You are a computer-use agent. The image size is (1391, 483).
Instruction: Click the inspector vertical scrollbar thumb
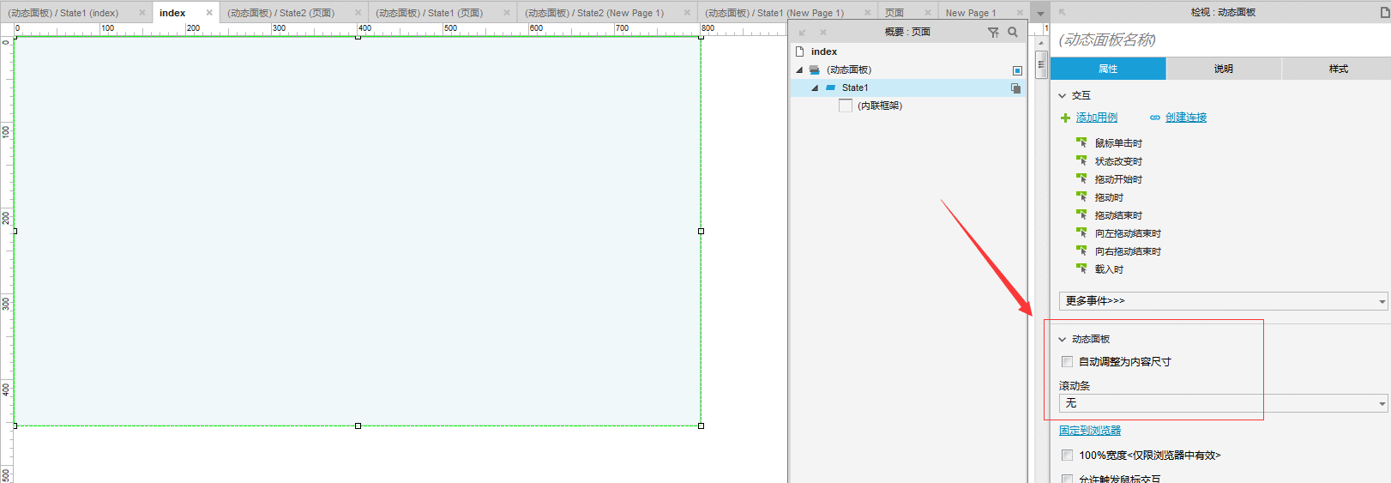coord(1041,64)
